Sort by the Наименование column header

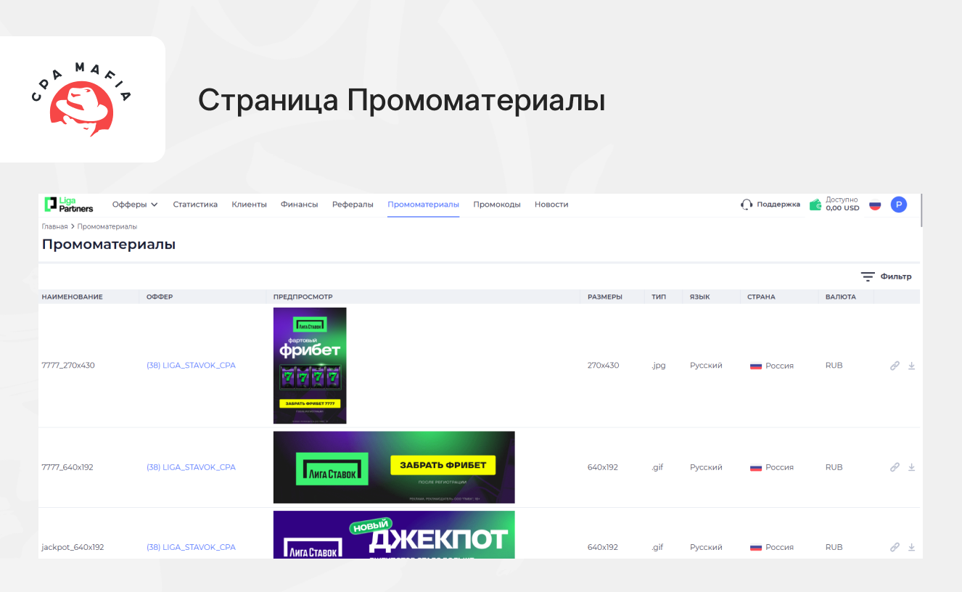click(73, 297)
